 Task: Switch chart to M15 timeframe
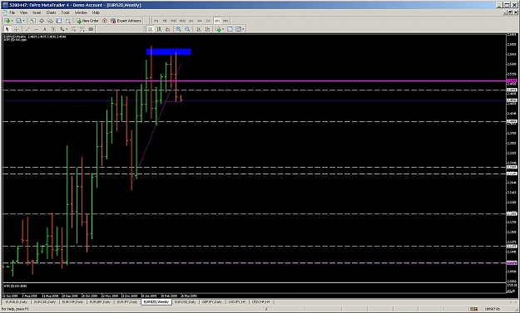pyautogui.click(x=173, y=21)
